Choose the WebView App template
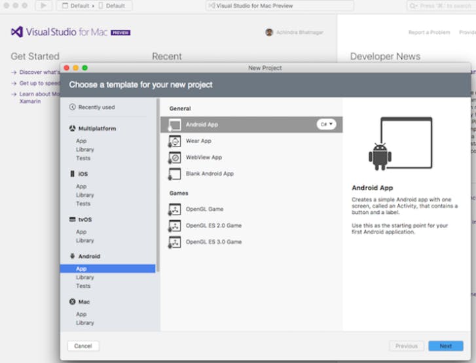The width and height of the screenshot is (476, 363). 251,158
